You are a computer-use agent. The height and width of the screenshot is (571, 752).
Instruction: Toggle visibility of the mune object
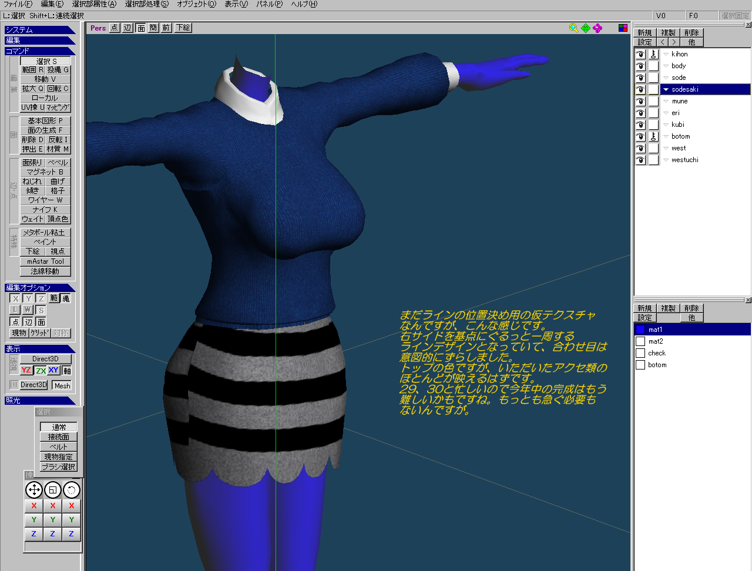click(640, 101)
